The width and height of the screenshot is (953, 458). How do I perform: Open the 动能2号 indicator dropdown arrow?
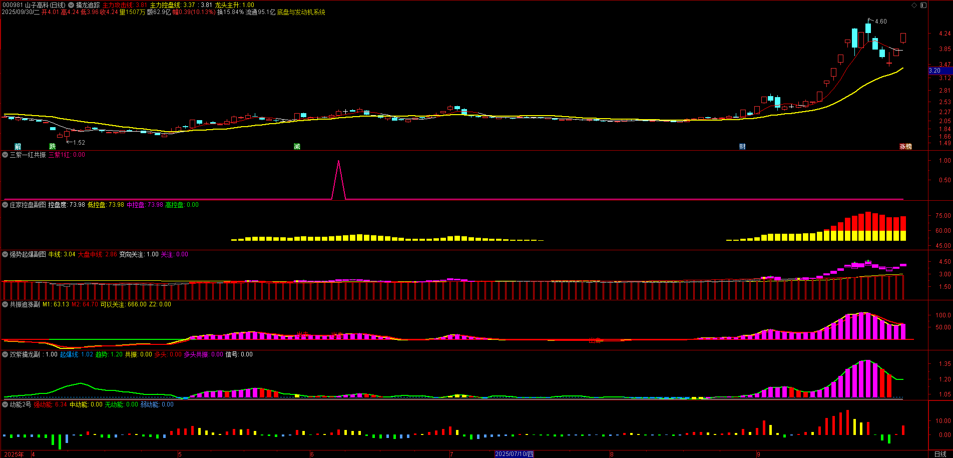(5, 404)
